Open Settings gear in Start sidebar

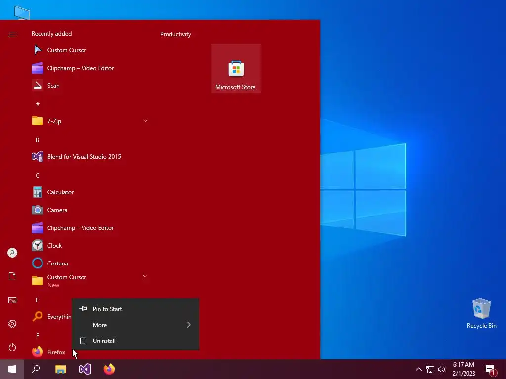[x=12, y=324]
